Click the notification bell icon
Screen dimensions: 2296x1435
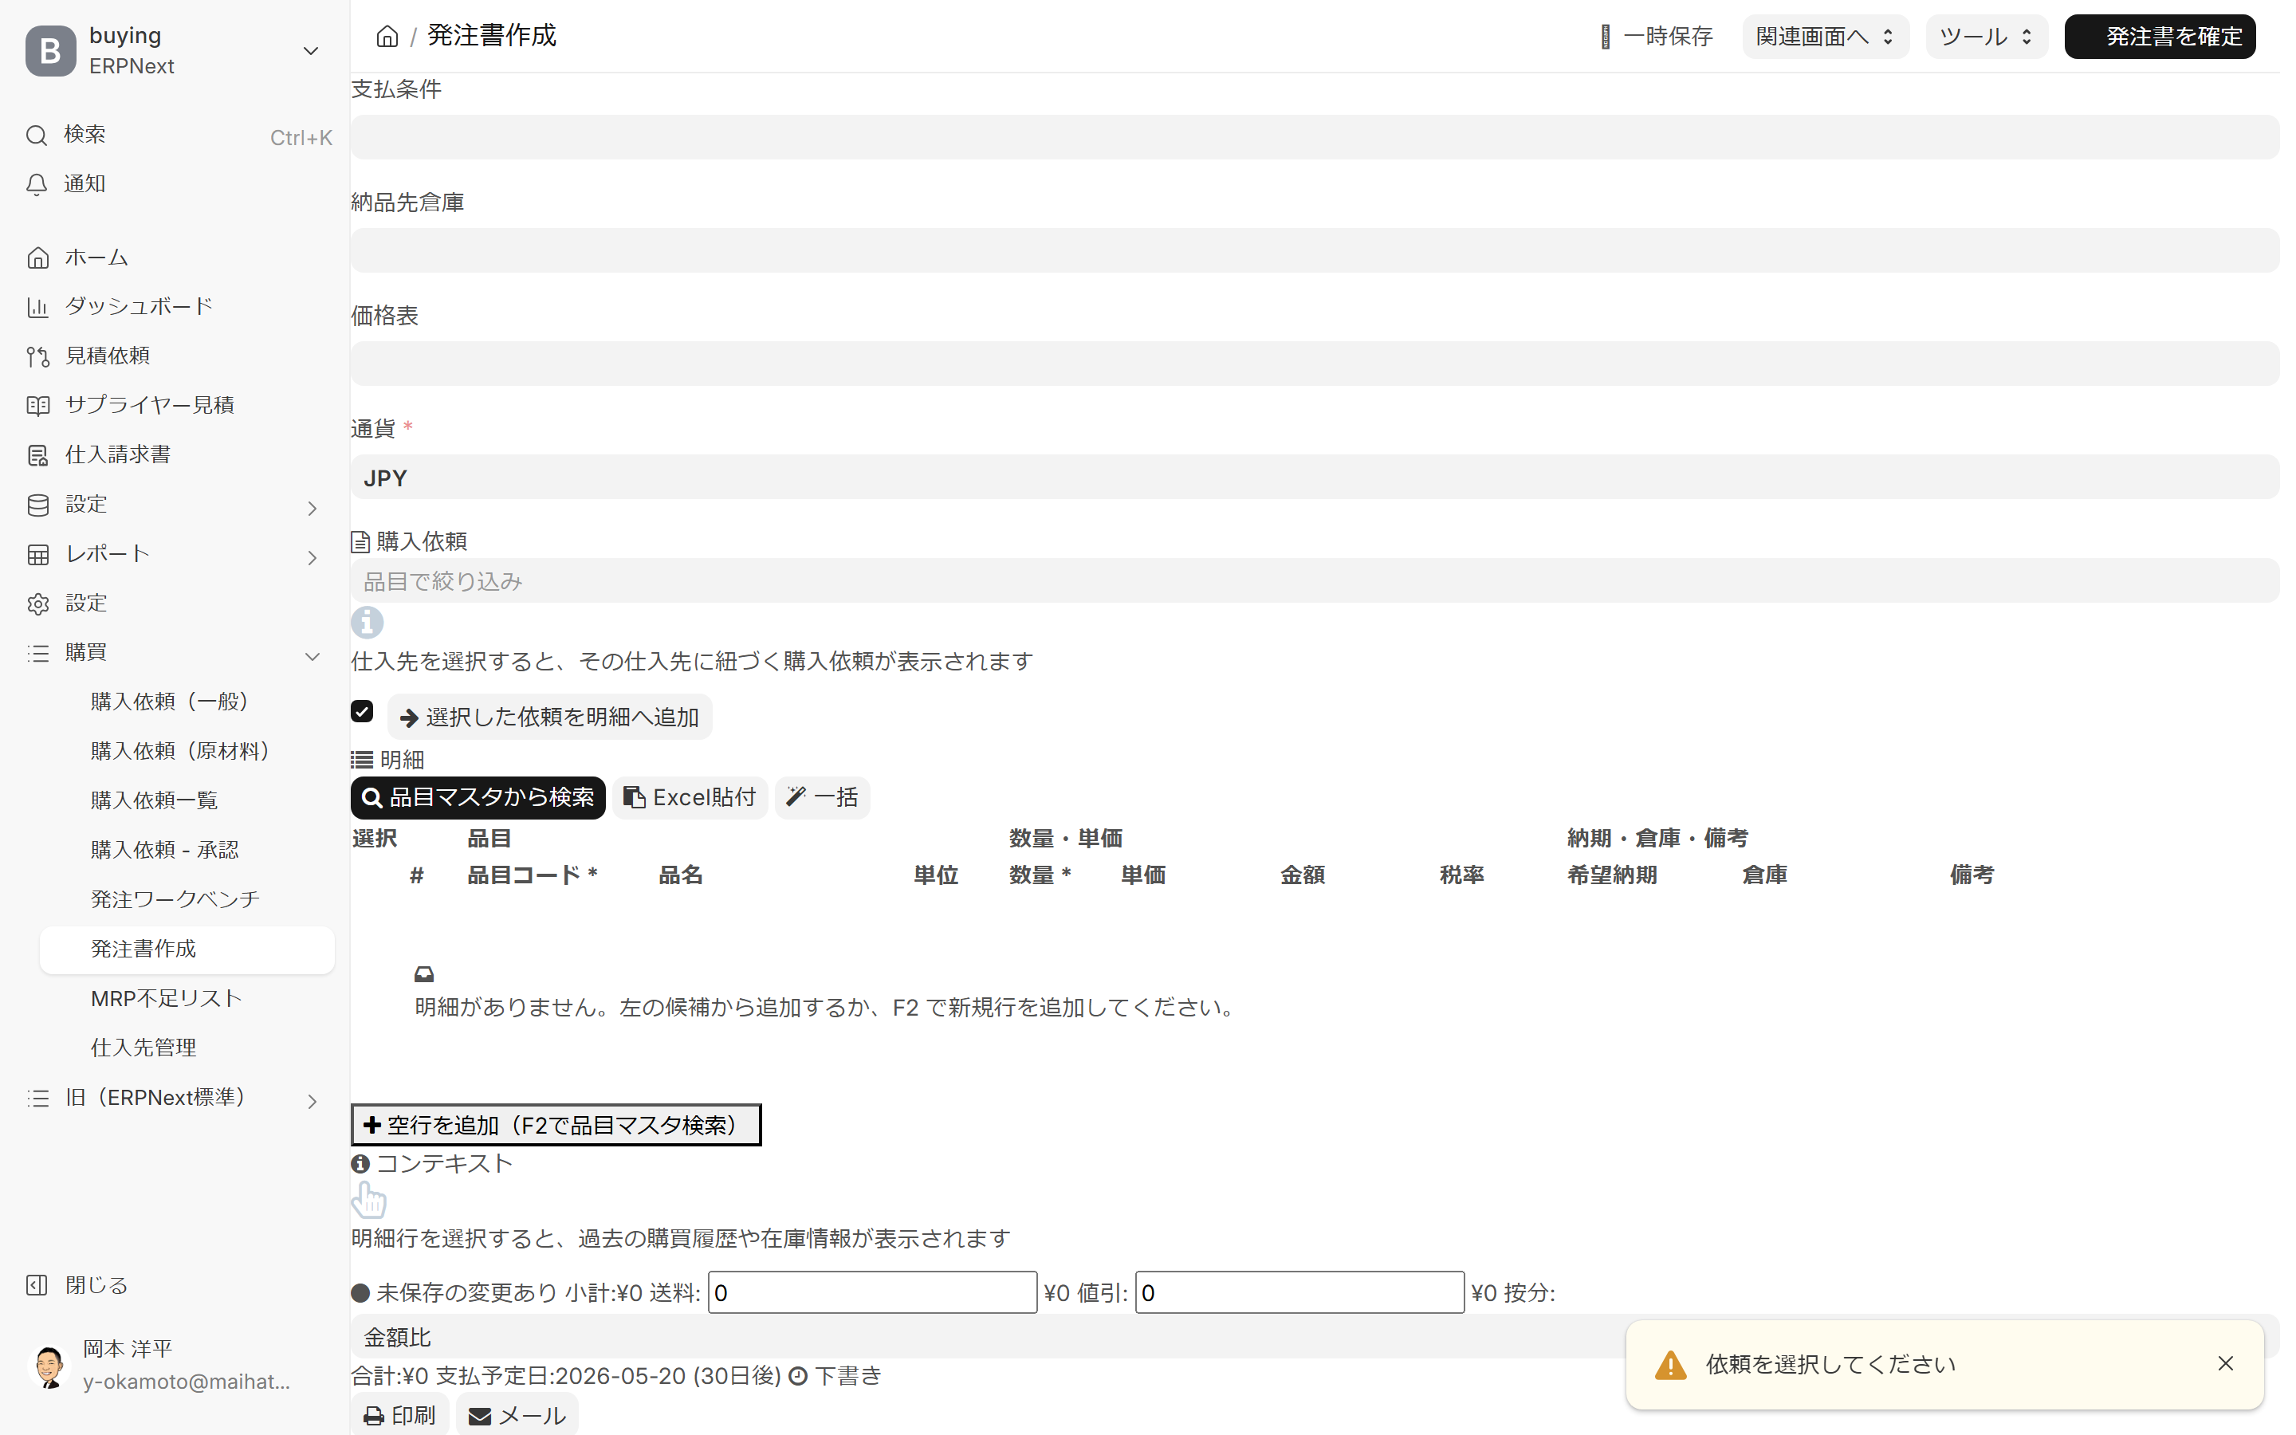point(37,184)
